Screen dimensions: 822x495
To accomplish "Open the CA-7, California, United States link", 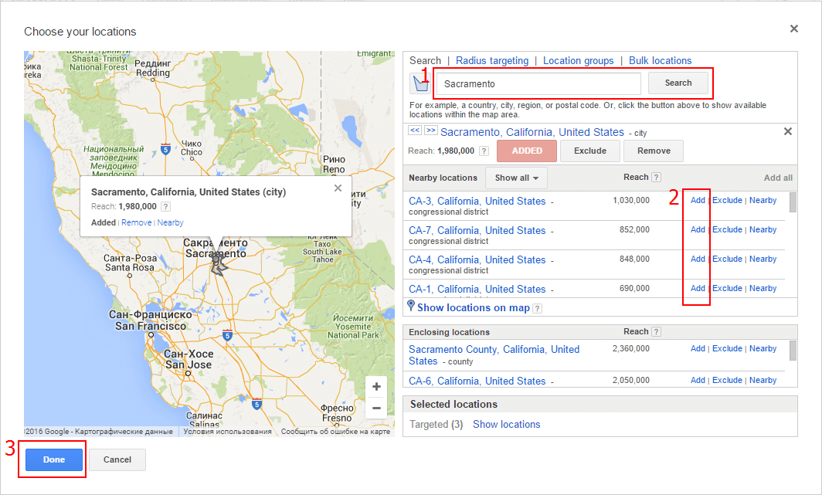I will pos(477,230).
